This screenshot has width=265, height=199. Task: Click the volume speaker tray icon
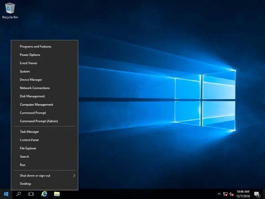tap(231, 194)
